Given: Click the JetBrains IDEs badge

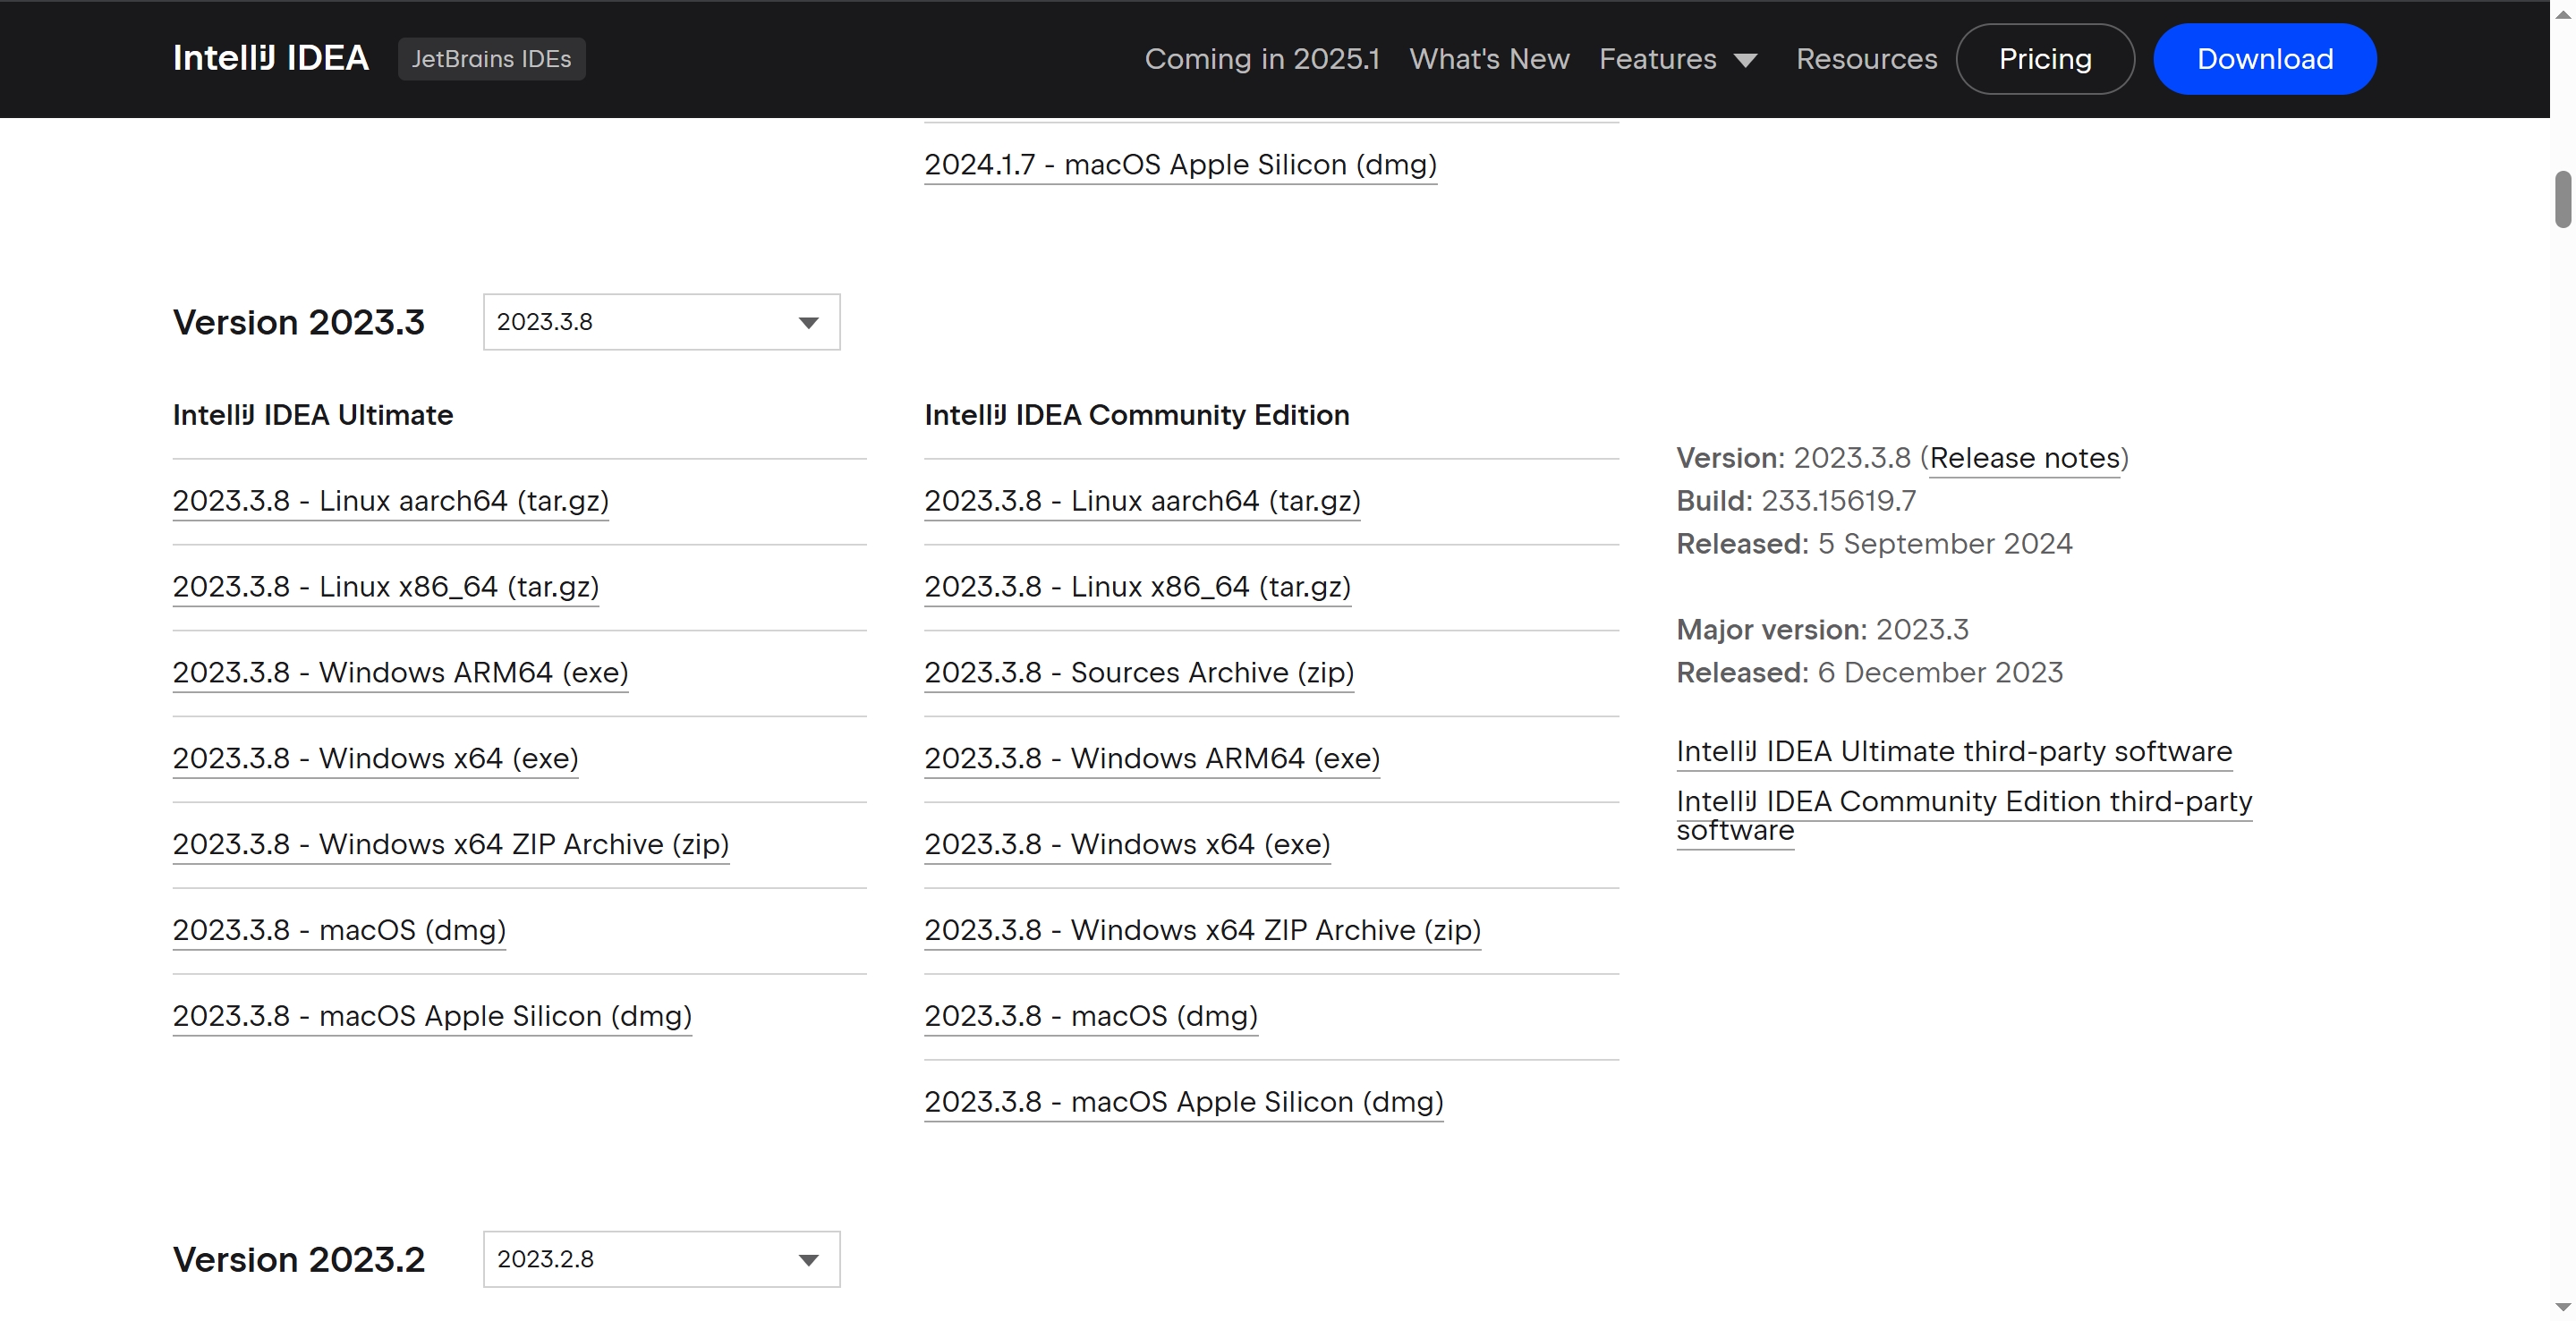Looking at the screenshot, I should click(x=491, y=59).
